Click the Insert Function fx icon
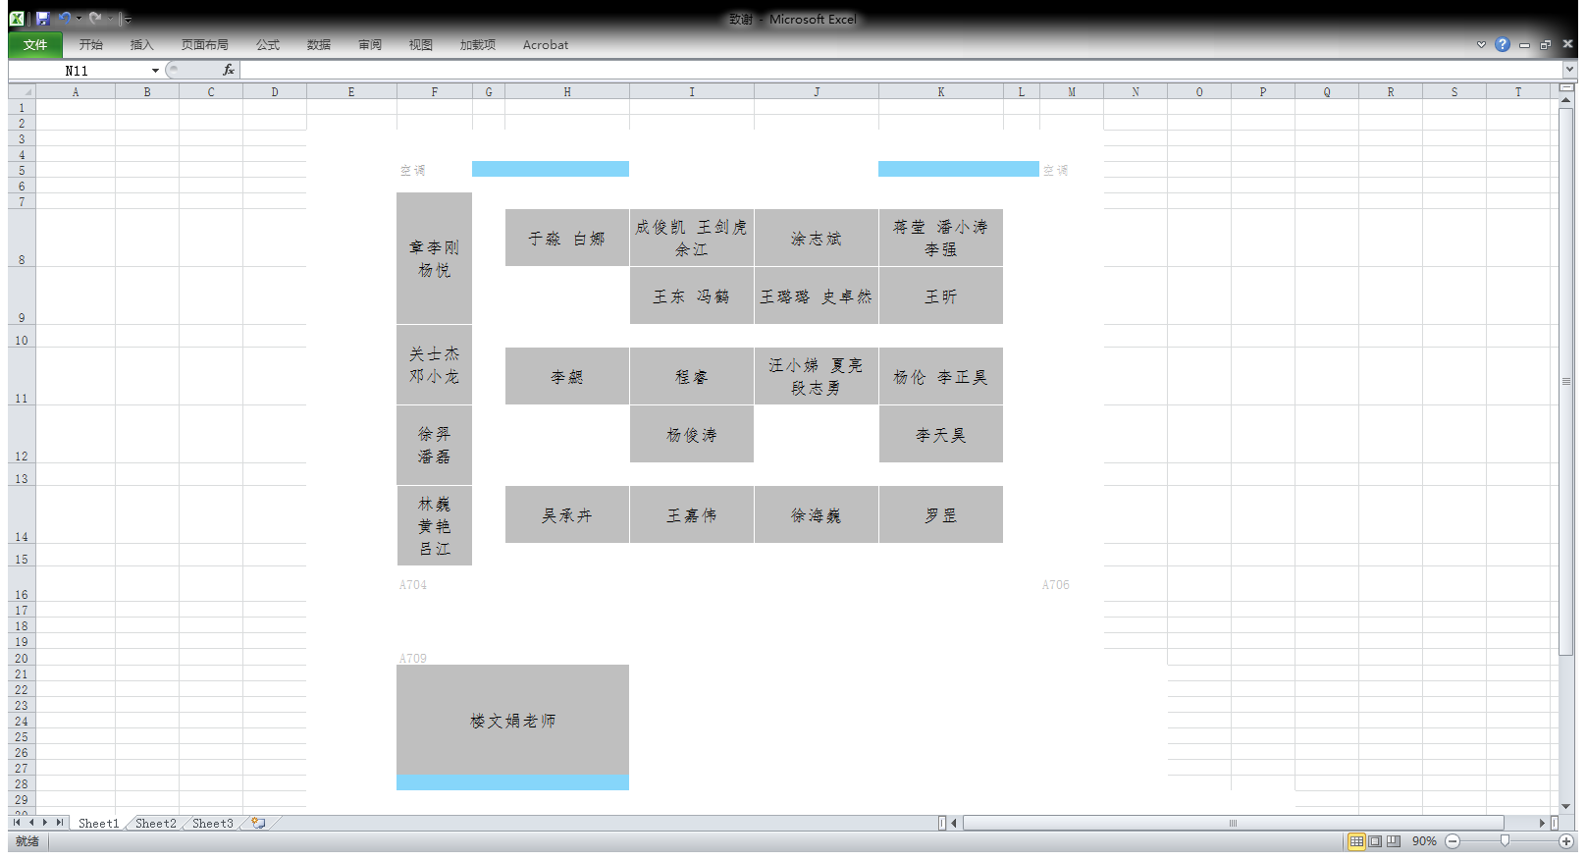Viewport: 1586px width, 860px height. 229,70
